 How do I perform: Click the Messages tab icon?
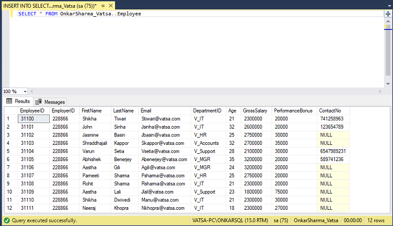39,101
